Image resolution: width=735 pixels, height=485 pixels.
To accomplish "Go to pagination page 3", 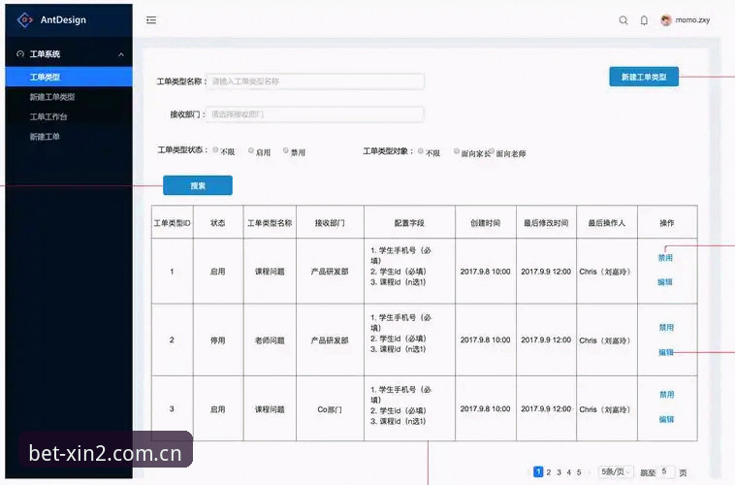I will coord(559,472).
